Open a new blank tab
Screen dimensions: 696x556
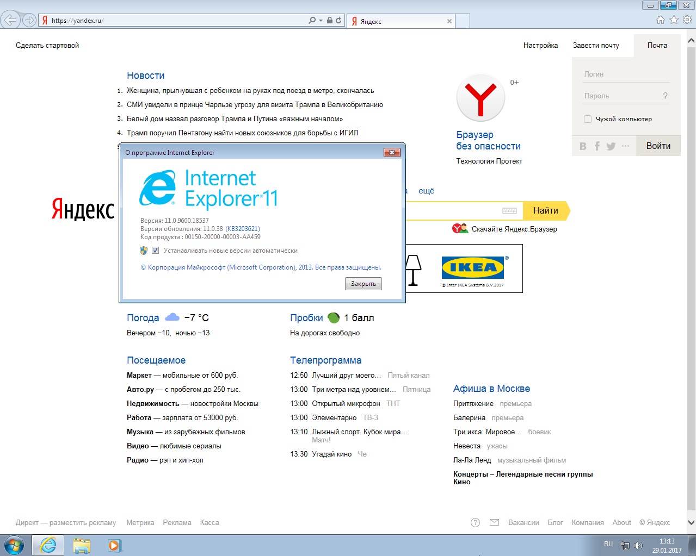[x=462, y=21]
